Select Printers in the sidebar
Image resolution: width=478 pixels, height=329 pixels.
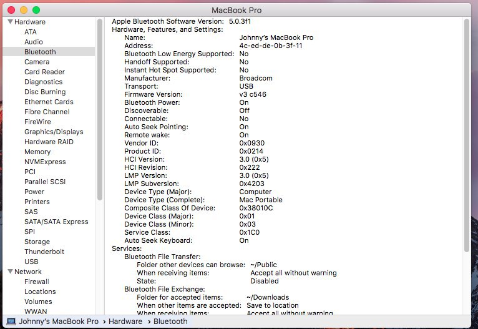[x=37, y=202]
